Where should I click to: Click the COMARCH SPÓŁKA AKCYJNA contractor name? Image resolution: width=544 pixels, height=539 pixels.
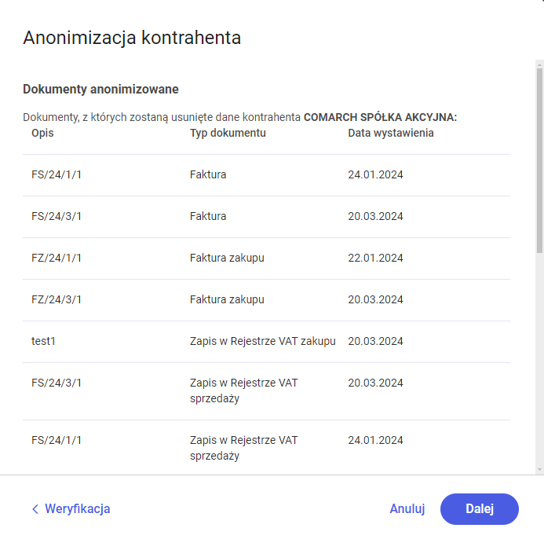[380, 117]
